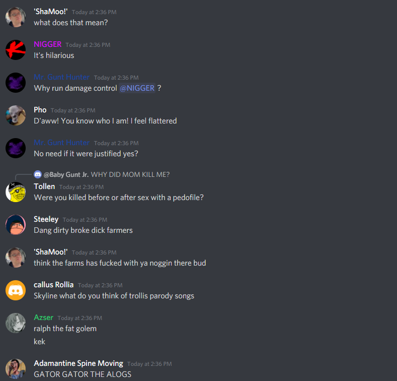
Task: Click the Adamantine Spine Moving avatar
Action: [16, 369]
